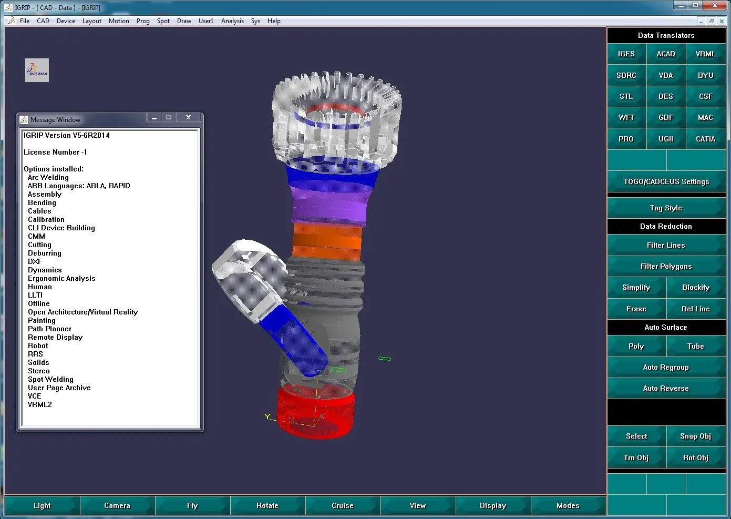Click the Message Window title icon

pos(24,119)
